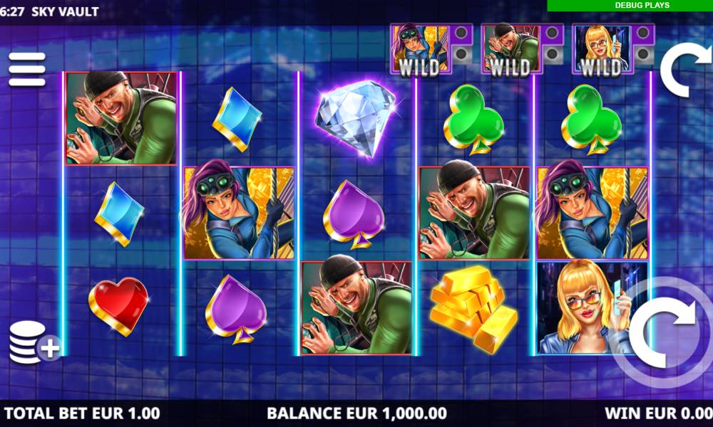Viewport: 713px width, 427px height.
Task: Click the blonde woman symbol on reel five
Action: (x=592, y=307)
